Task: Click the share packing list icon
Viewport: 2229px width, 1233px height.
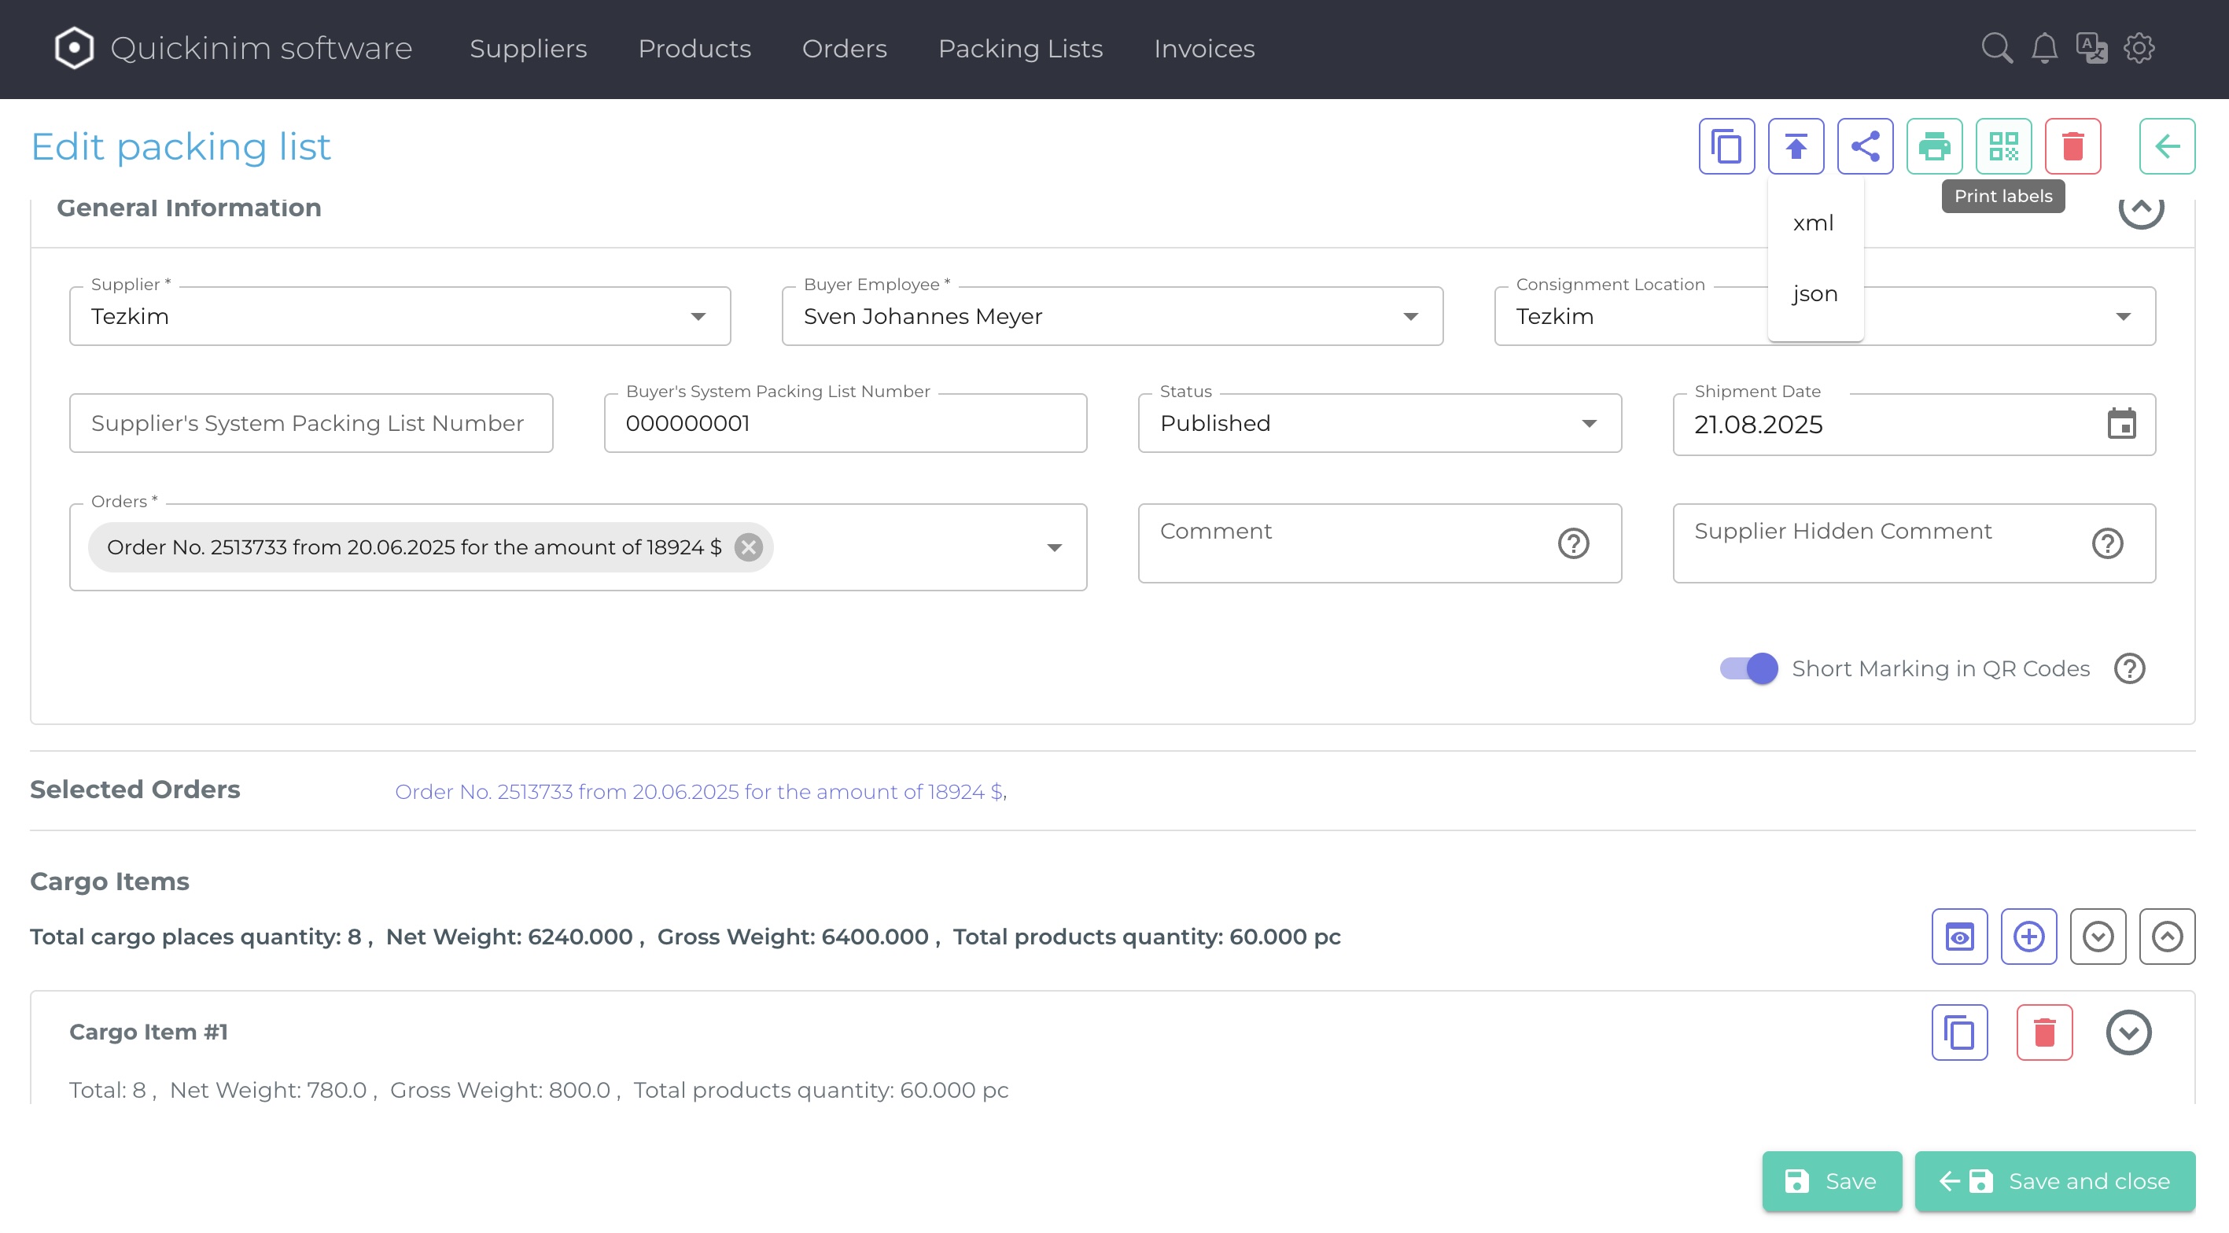Action: (1865, 146)
